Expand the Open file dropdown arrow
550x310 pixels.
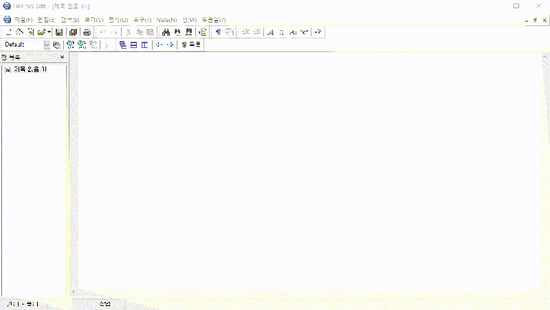pos(49,32)
